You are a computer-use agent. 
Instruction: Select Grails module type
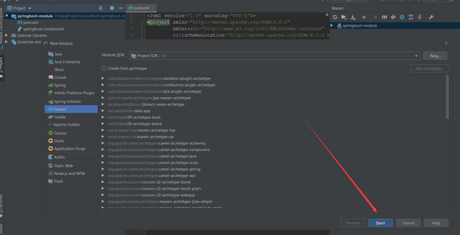(71, 141)
